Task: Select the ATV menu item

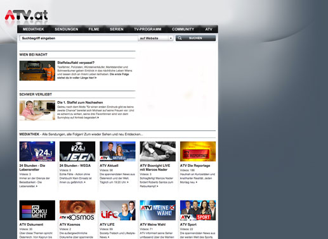Action: click(x=209, y=29)
